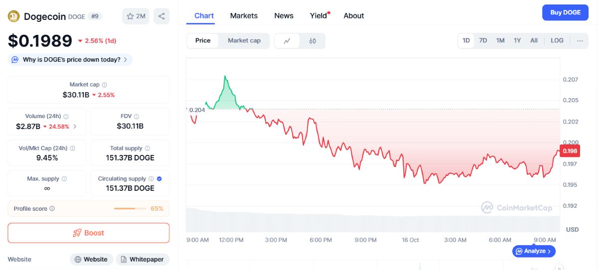Expand the Analyze chevron button
Screen dimensions: 598x270
(x=549, y=252)
